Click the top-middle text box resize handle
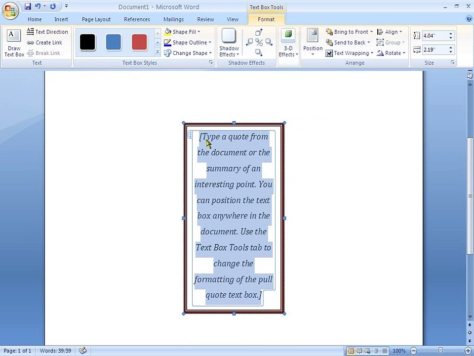This screenshot has height=356, width=474. point(234,123)
